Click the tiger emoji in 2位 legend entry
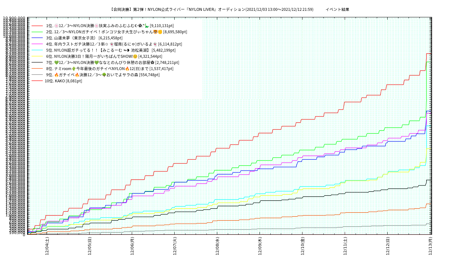This screenshot has width=462, height=260. (155, 32)
